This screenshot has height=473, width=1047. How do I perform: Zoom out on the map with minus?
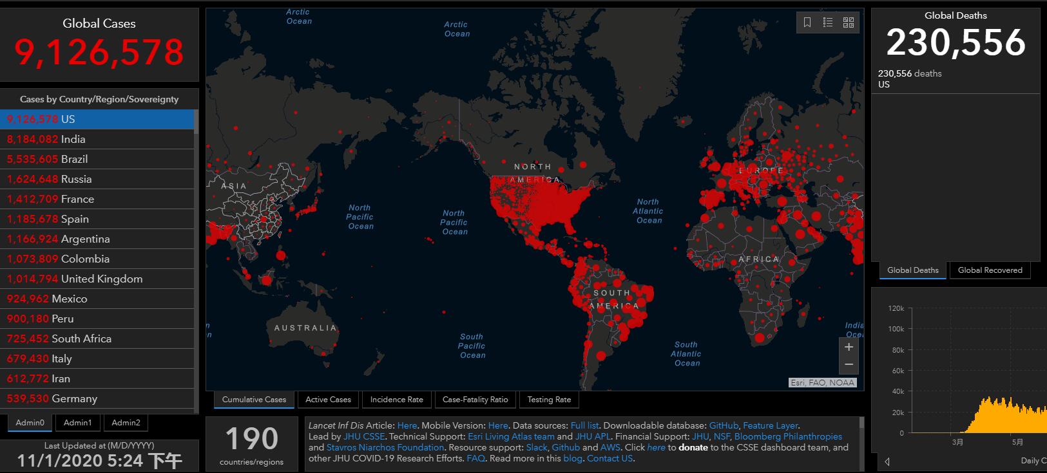coord(849,365)
